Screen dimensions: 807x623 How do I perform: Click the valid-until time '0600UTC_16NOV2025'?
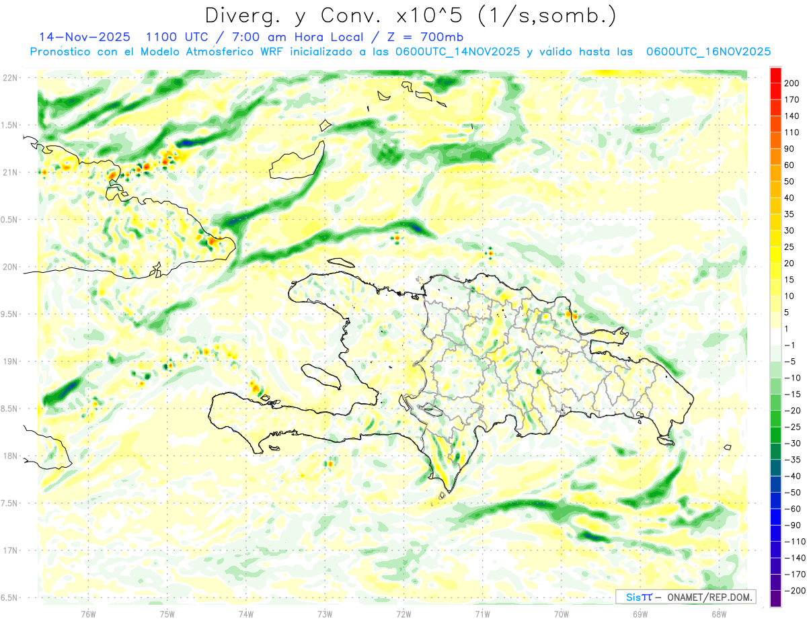point(708,52)
